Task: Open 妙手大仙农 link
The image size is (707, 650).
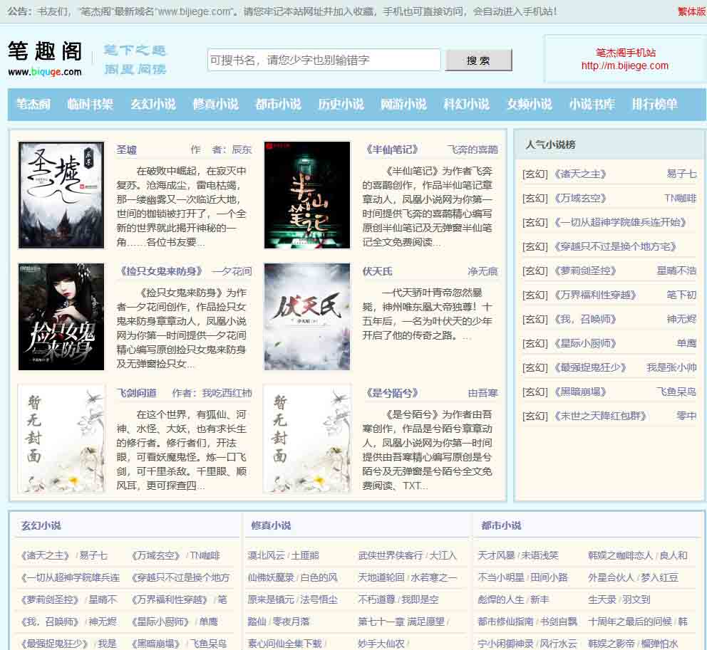Action: 381,644
